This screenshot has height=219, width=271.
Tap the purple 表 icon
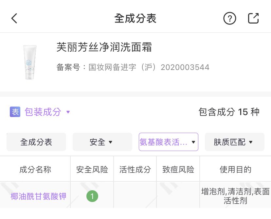click(x=15, y=112)
